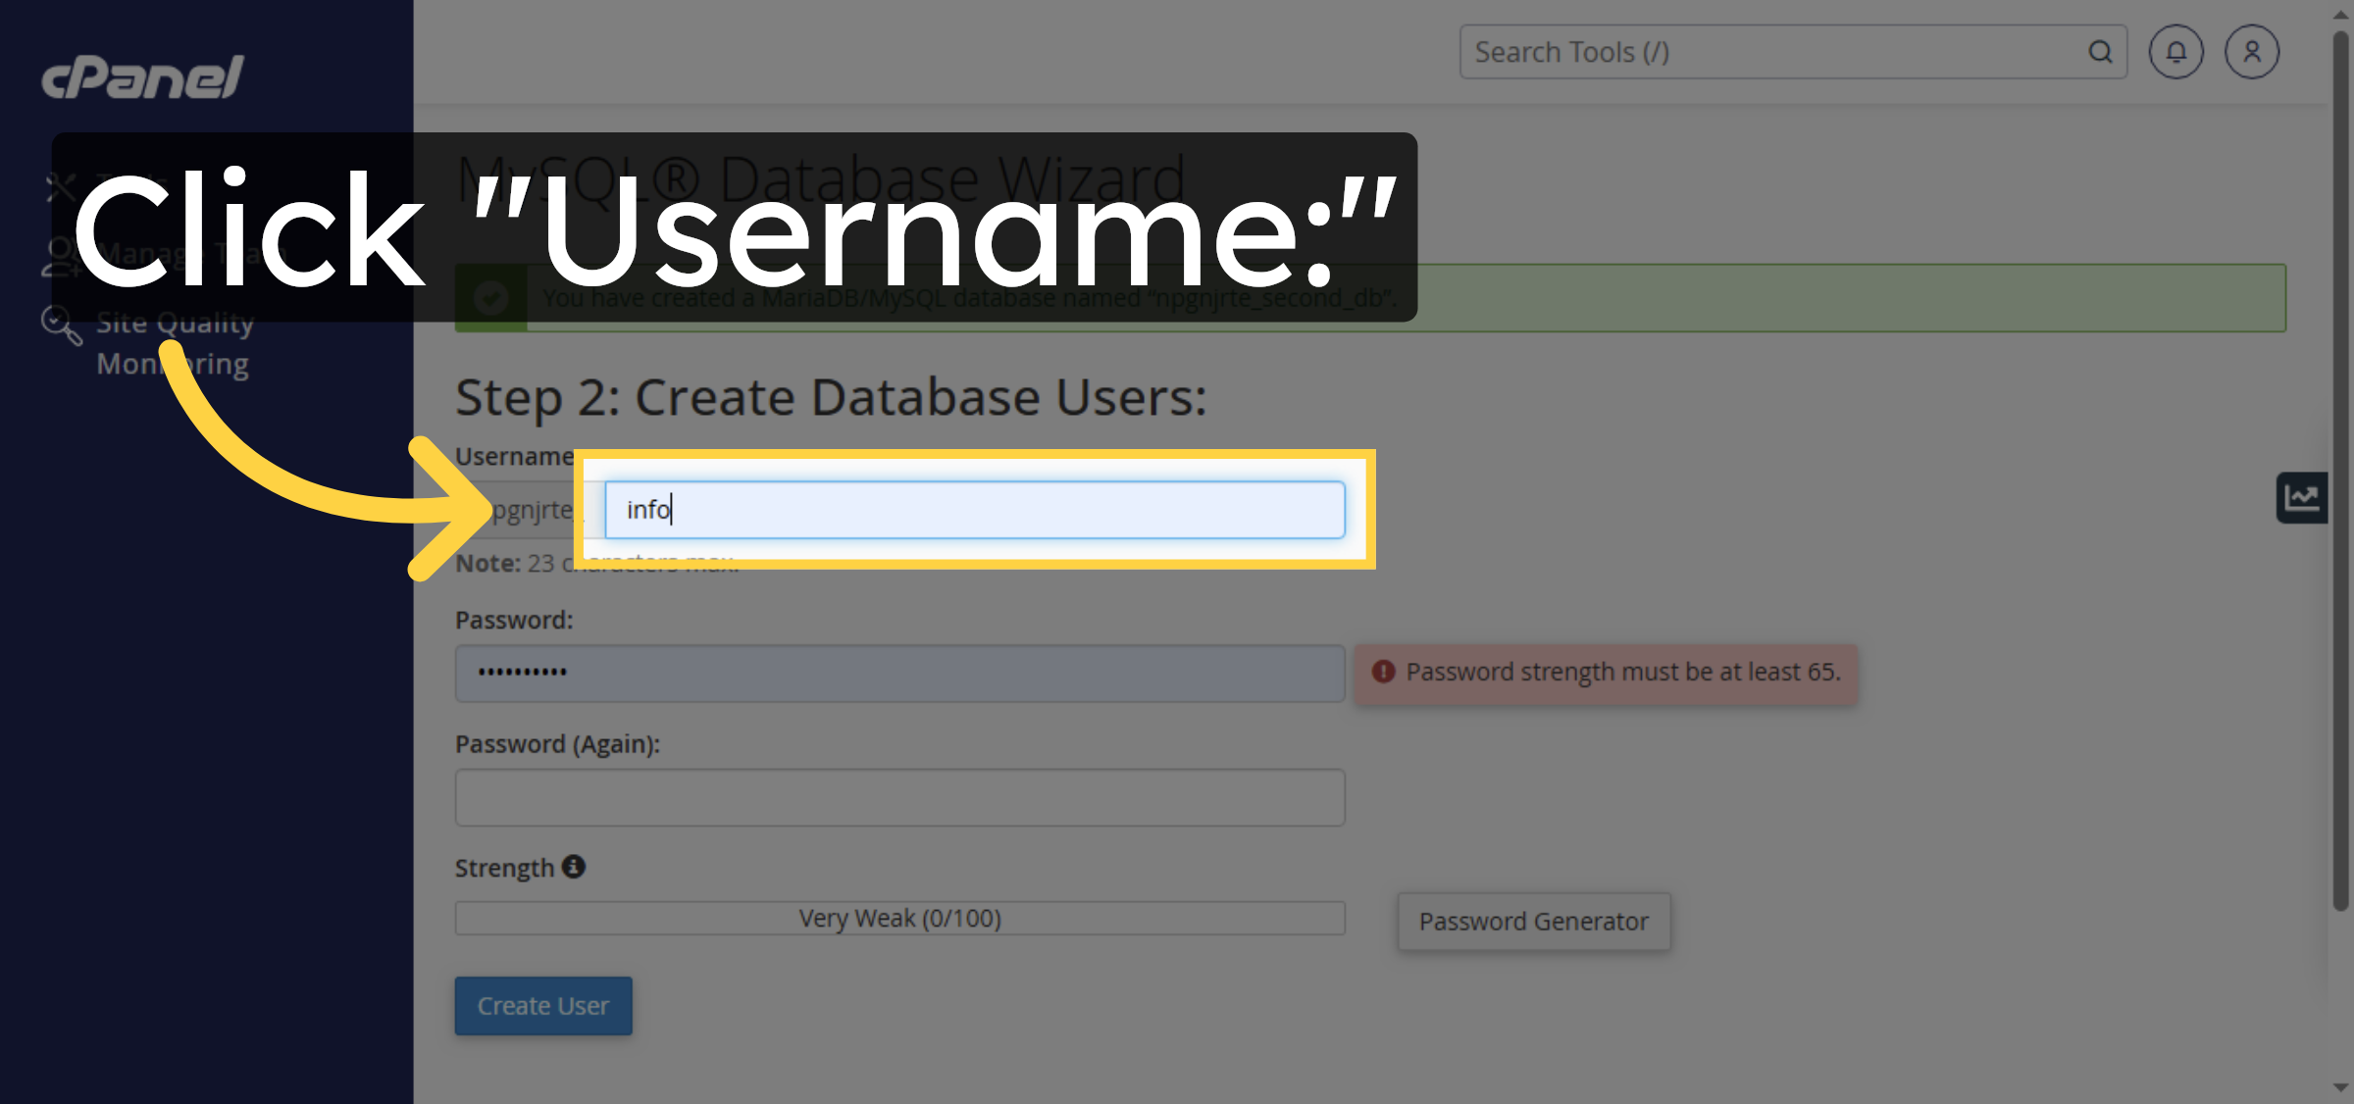Click the Strength info icon

click(575, 867)
